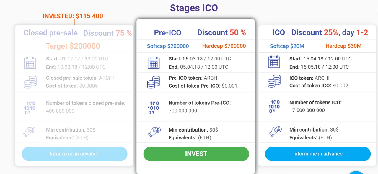Click the ICO Hardcap $30M text

click(x=343, y=46)
